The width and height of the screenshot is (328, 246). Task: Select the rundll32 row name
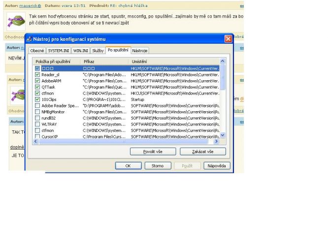[x=49, y=118]
